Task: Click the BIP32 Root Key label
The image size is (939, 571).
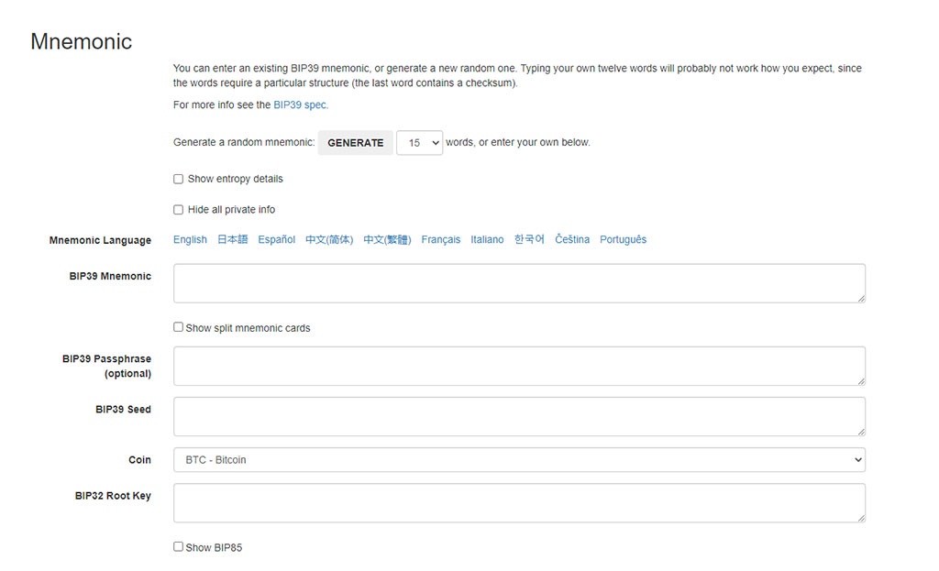Action: [x=113, y=496]
